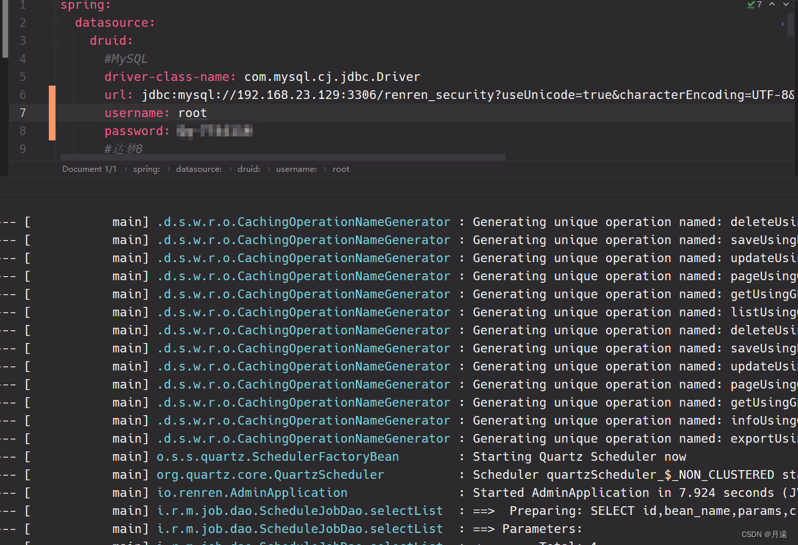The image size is (798, 545).
Task: Click 'main]' thread label on AdminApplication row
Action: click(x=130, y=493)
